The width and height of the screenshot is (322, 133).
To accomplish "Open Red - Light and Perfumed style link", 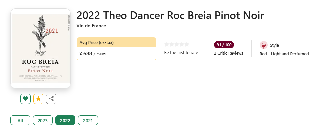I will (284, 54).
